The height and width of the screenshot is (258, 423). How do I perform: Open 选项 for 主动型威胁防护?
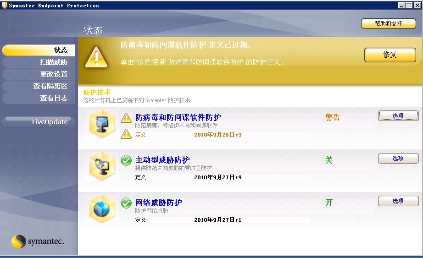point(398,158)
